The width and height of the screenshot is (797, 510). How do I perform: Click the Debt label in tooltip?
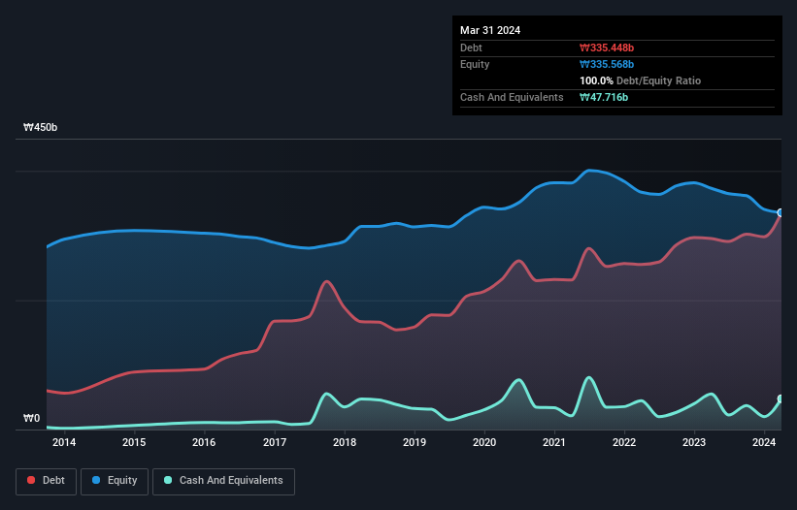point(471,48)
